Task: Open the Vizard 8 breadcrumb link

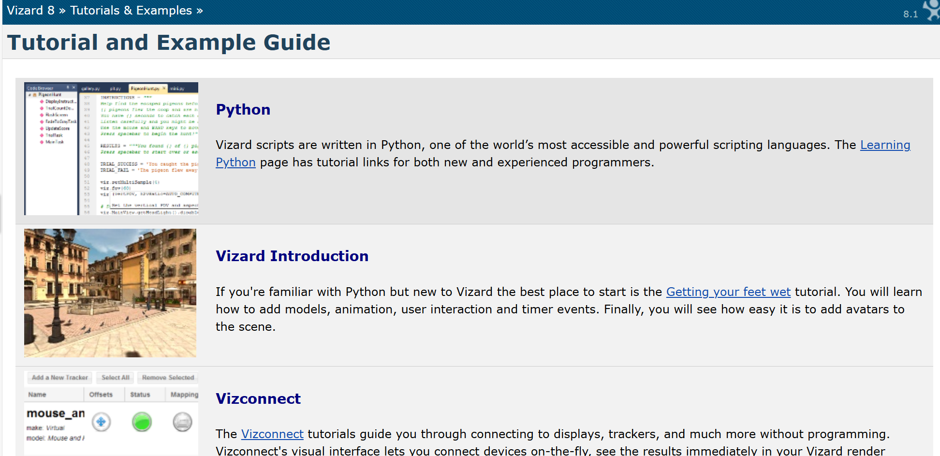Action: pos(30,10)
